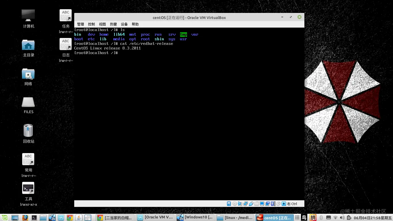Image resolution: width=393 pixels, height=221 pixels.
Task: Click the Java coffee cup launcher in the taskbar
Action: (x=79, y=218)
